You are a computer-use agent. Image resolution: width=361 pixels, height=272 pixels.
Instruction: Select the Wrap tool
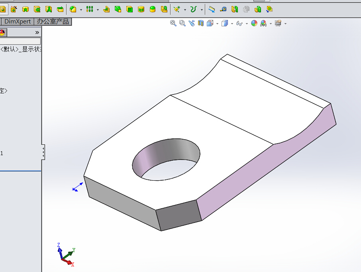point(141,9)
